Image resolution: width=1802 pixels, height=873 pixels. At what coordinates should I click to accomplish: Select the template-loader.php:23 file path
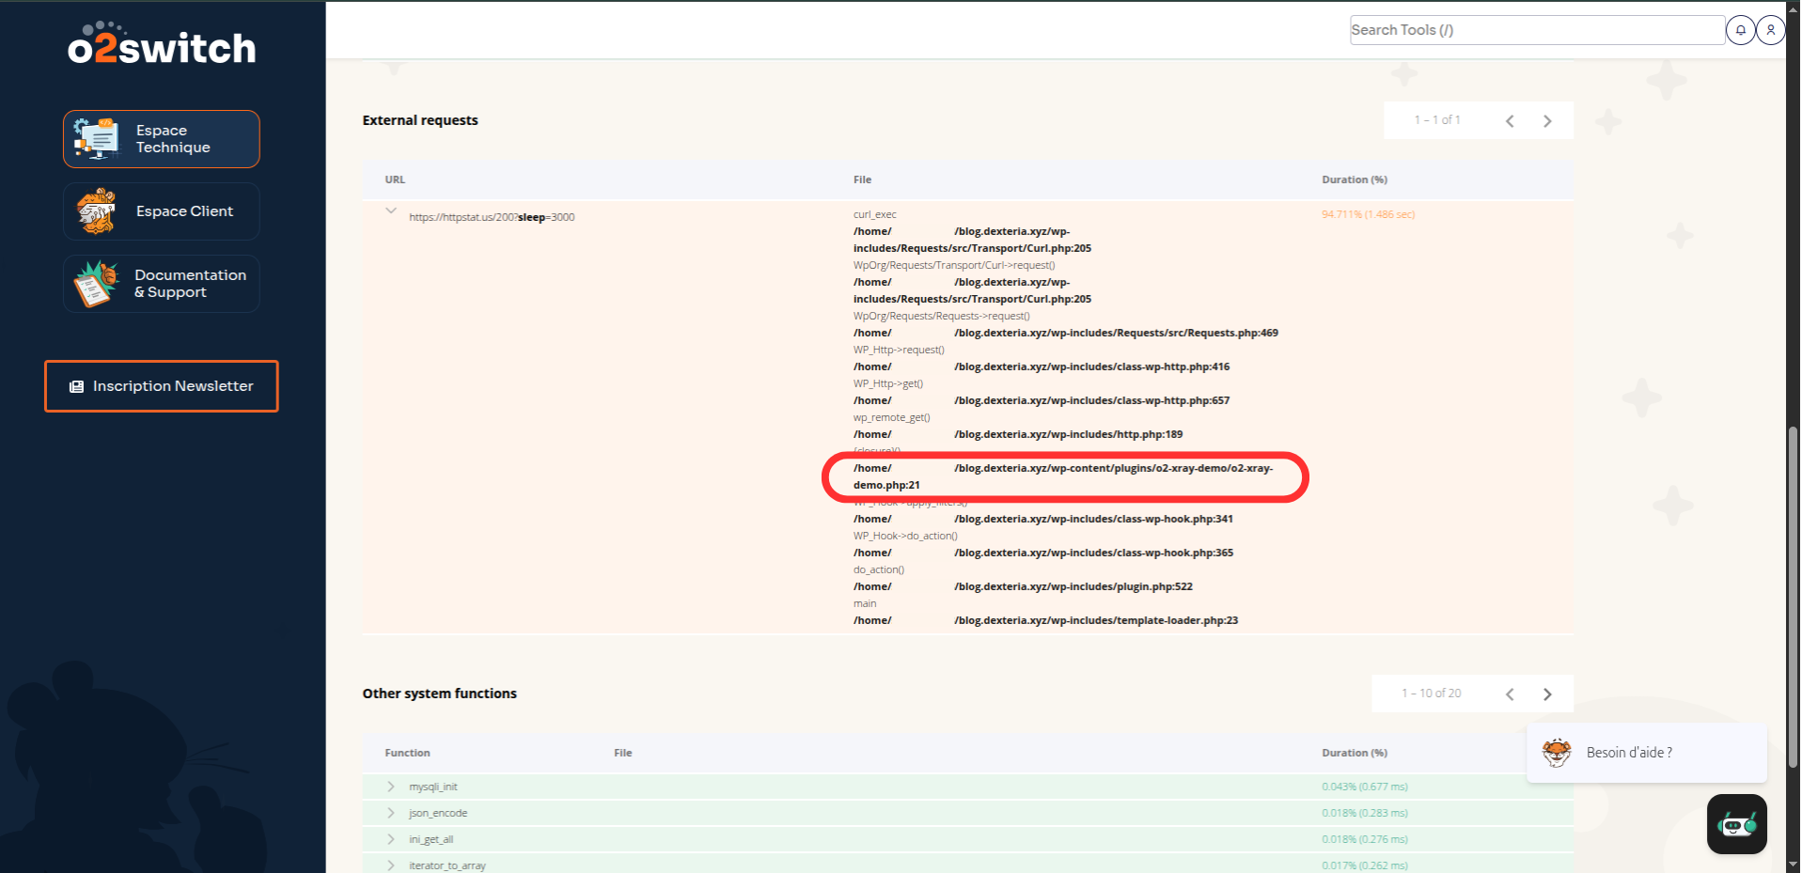click(x=1045, y=620)
